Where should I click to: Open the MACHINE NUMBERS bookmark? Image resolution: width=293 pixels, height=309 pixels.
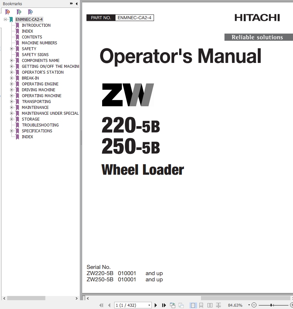click(x=39, y=43)
